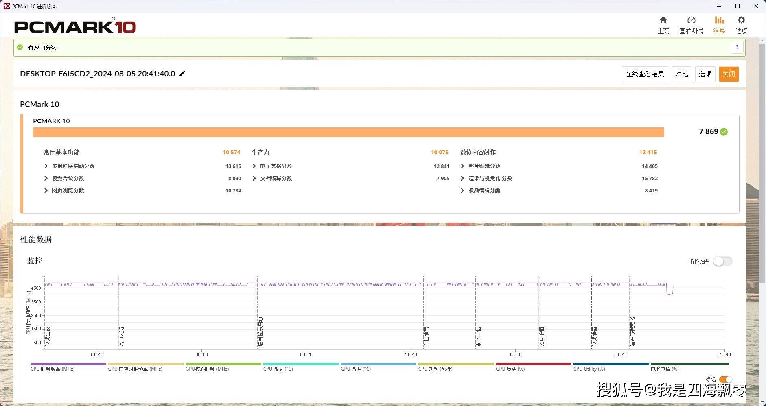
Task: Click the vertical scrollbar on the right
Action: (762, 163)
